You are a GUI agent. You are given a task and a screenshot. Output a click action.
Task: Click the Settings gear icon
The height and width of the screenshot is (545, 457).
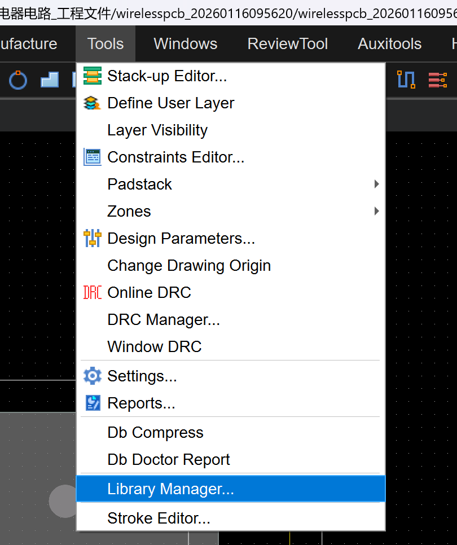92,376
